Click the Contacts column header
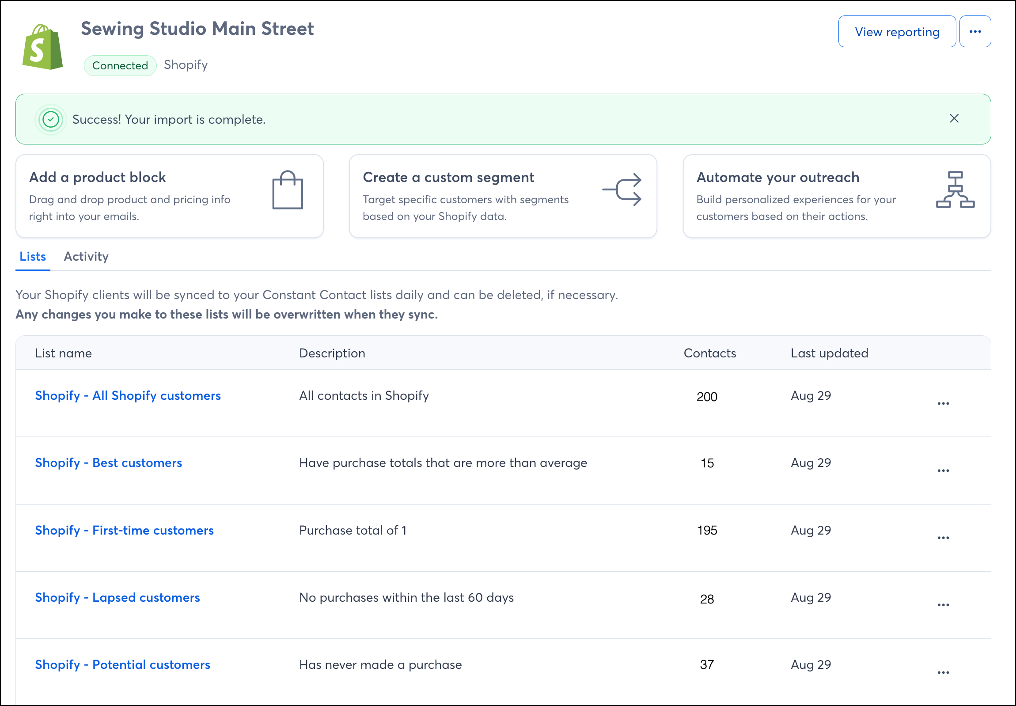This screenshot has height=706, width=1016. pyautogui.click(x=709, y=353)
